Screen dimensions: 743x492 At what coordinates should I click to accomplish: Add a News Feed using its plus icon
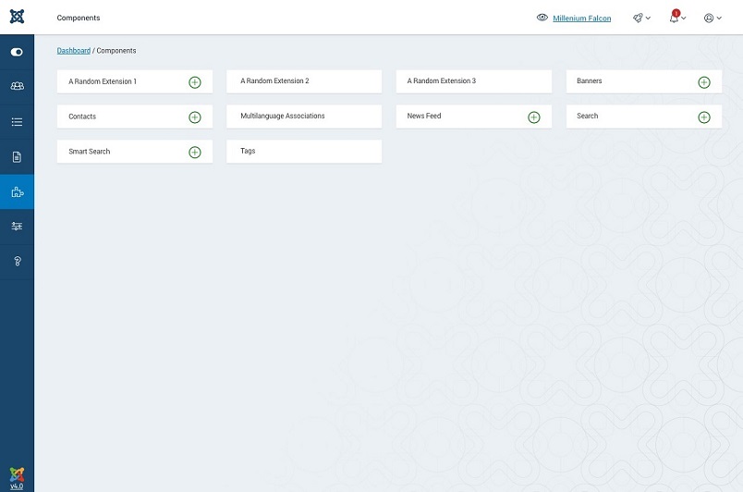point(534,117)
